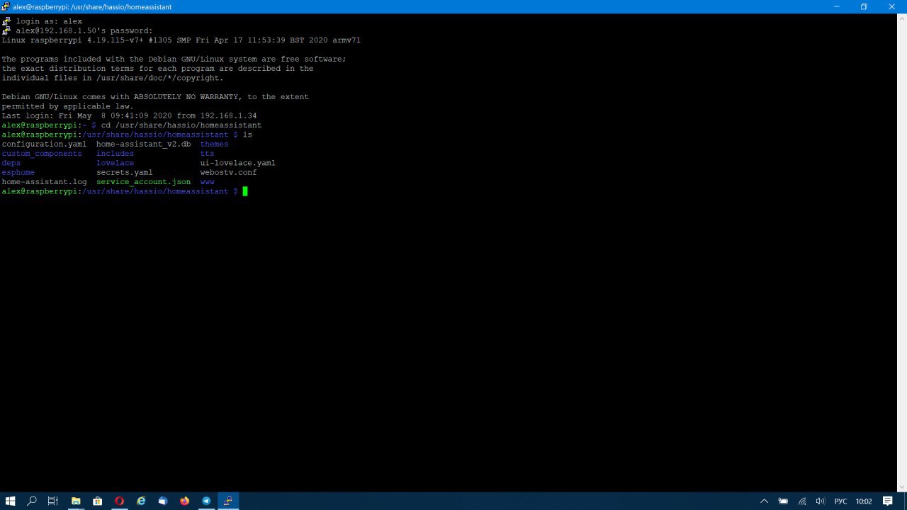
Task: Show hidden tray icons chevron
Action: pos(764,501)
